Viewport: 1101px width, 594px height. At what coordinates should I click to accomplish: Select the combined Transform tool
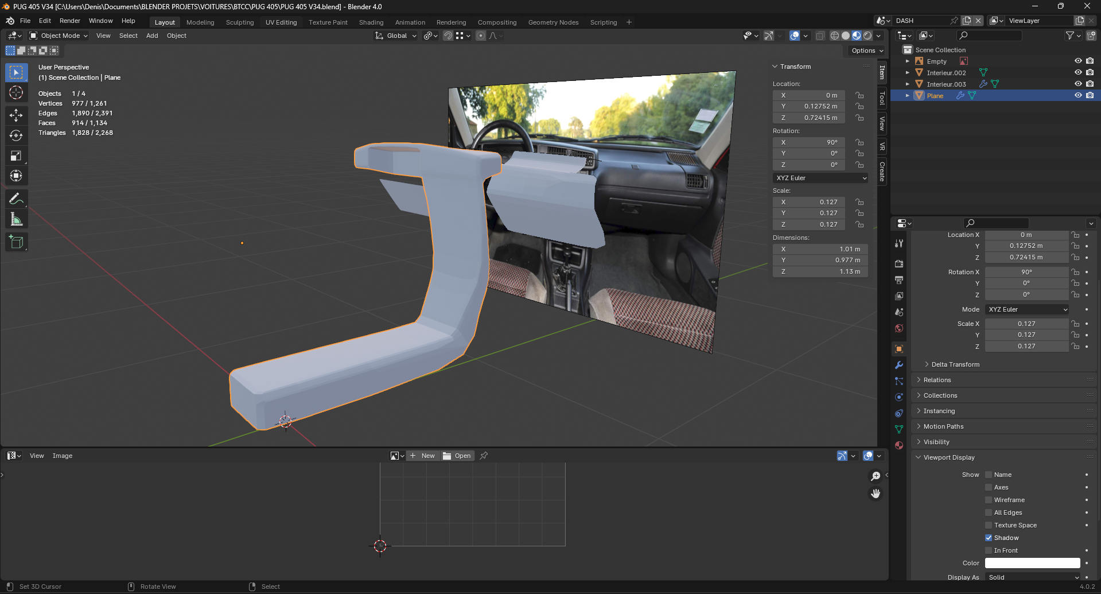16,176
